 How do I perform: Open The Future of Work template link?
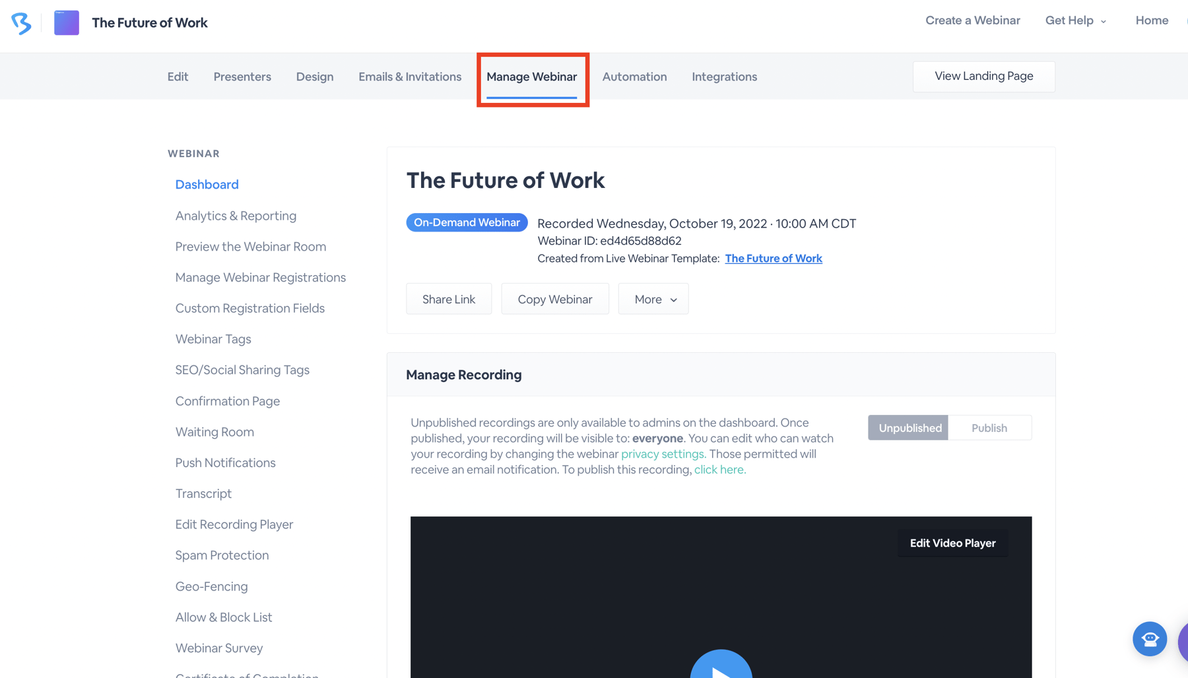[x=774, y=259]
